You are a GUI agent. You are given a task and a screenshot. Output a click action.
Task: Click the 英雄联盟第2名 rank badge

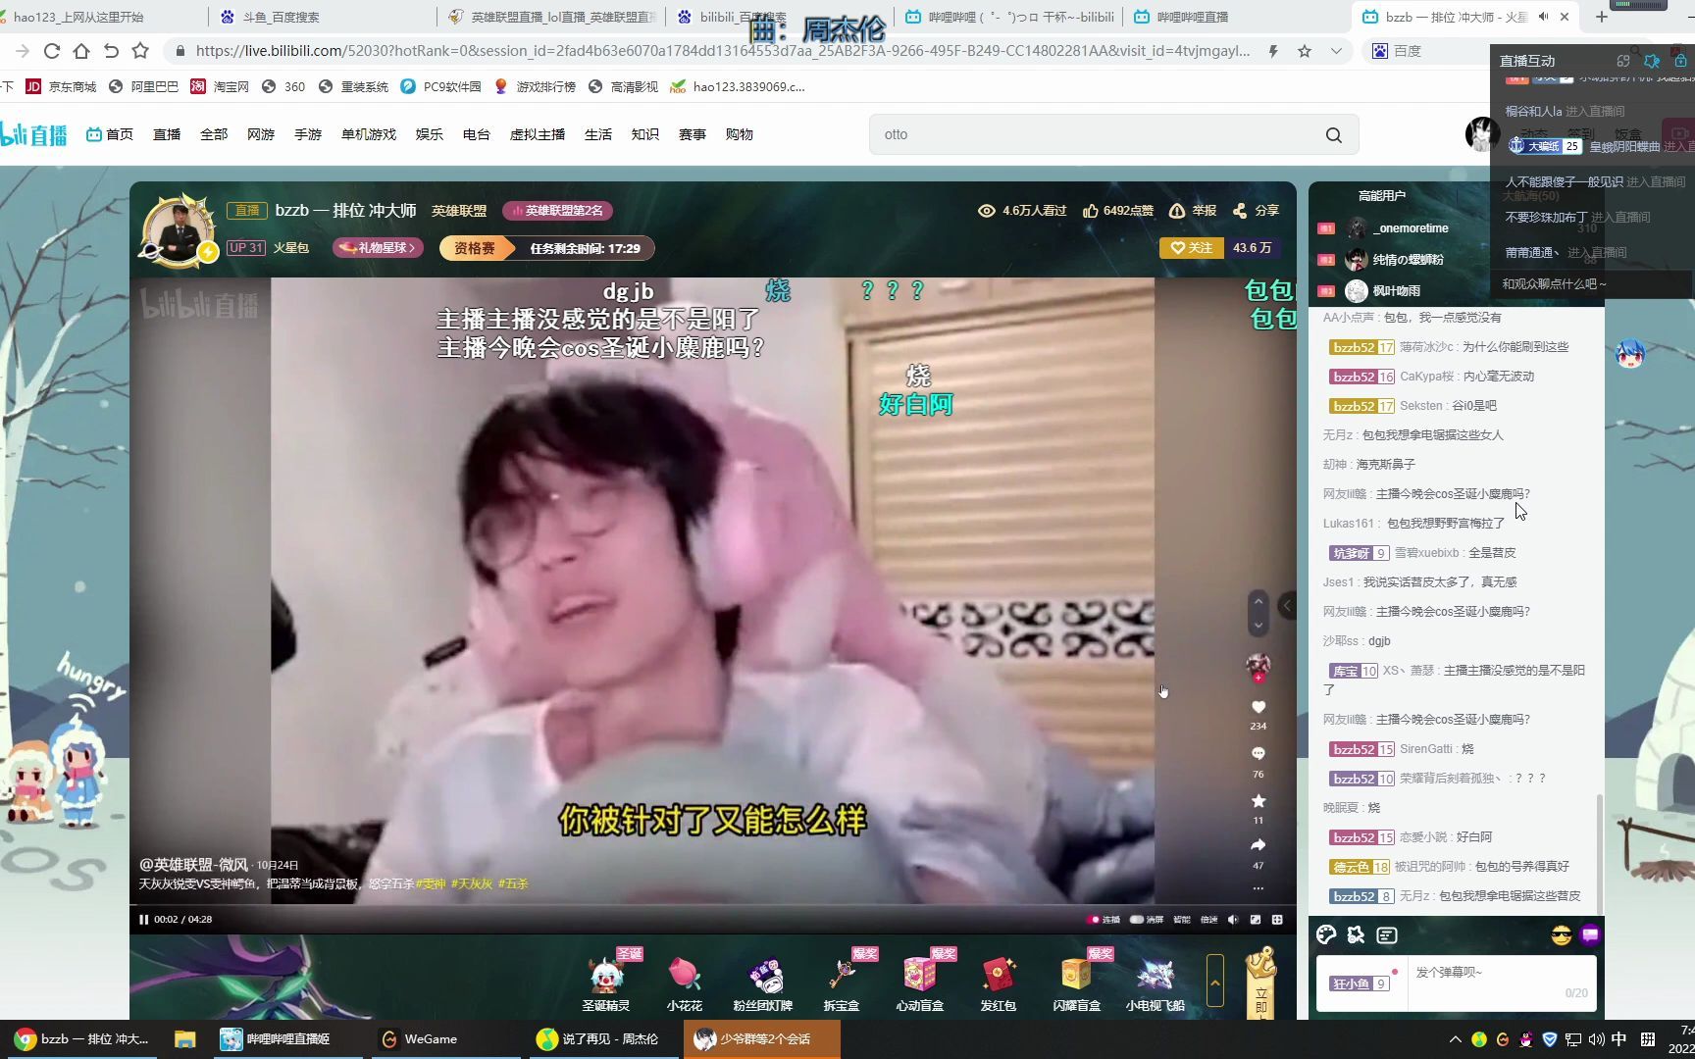point(558,211)
